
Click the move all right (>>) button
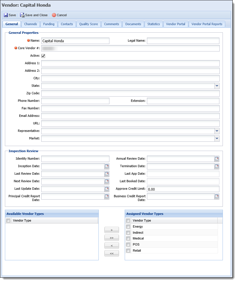[x=112, y=238]
